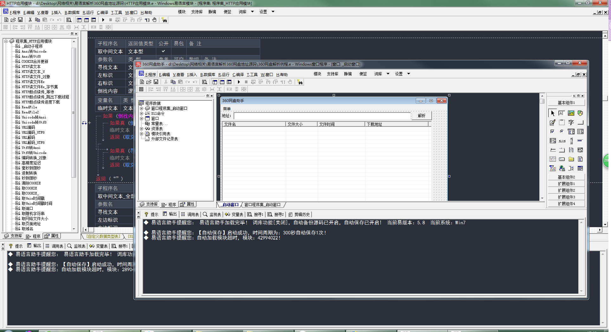Expand the 窗口程序集_启动窗口 tree node
The image size is (611, 332).
coord(142,108)
